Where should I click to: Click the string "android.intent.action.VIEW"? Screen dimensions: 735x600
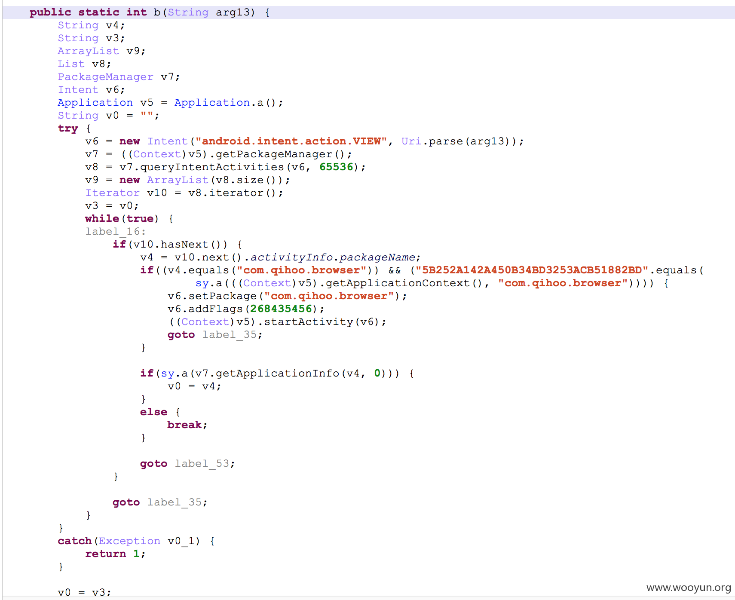pos(291,141)
